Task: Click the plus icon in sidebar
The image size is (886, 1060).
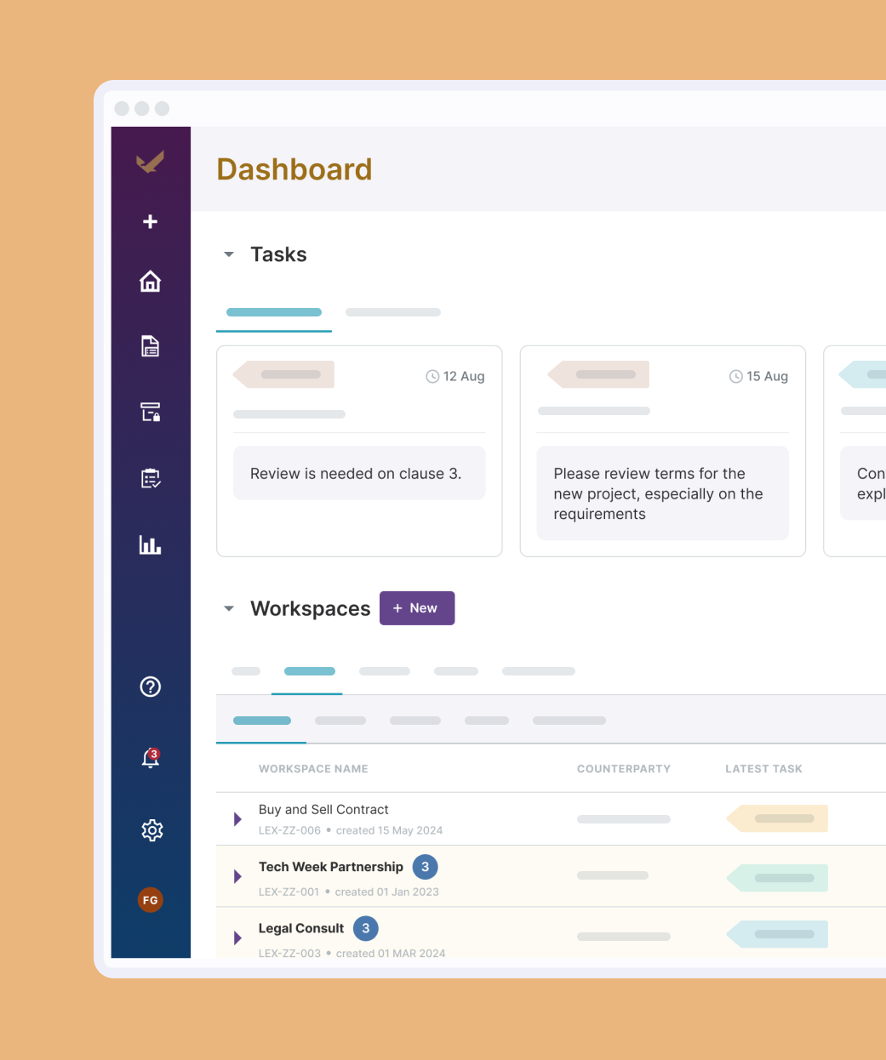Action: pyautogui.click(x=151, y=222)
